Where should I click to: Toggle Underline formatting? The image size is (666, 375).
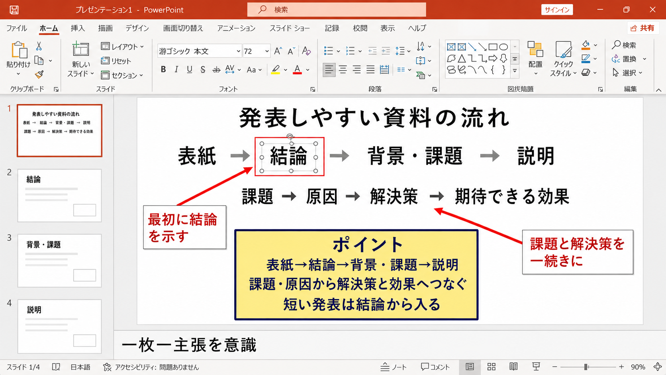[x=190, y=70]
